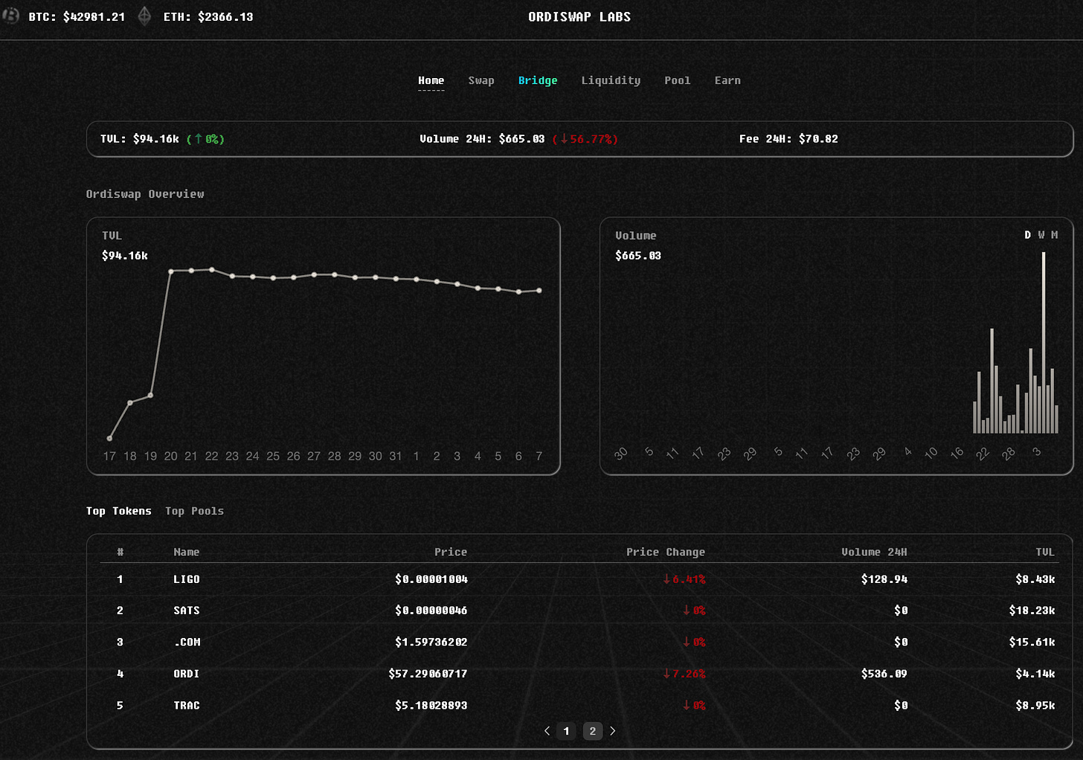The width and height of the screenshot is (1083, 760).
Task: Click the tallest bar in Volume chart
Action: coord(1044,342)
